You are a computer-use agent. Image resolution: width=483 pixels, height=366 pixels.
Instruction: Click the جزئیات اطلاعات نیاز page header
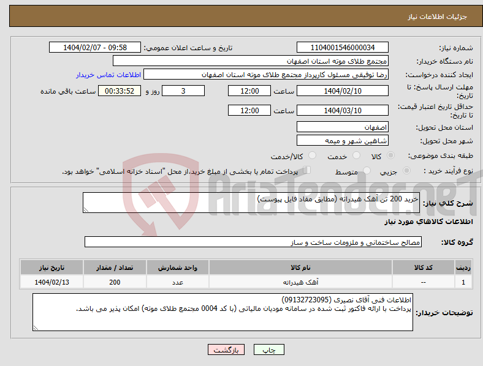tap(437, 17)
